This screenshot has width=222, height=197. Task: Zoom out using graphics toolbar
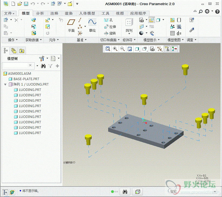click(122, 49)
